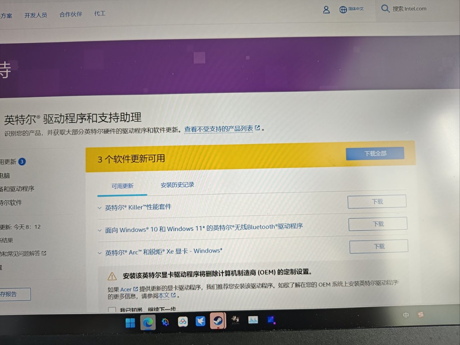Open the 代工 navigation menu
The height and width of the screenshot is (345, 460).
coord(100,14)
